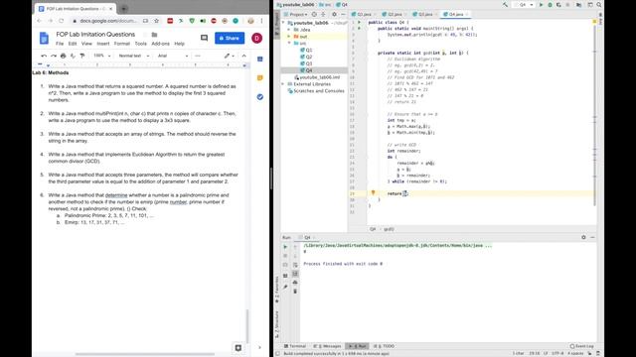Open the zoom 100% dropdown in Docs
The height and width of the screenshot is (357, 636).
pos(101,56)
